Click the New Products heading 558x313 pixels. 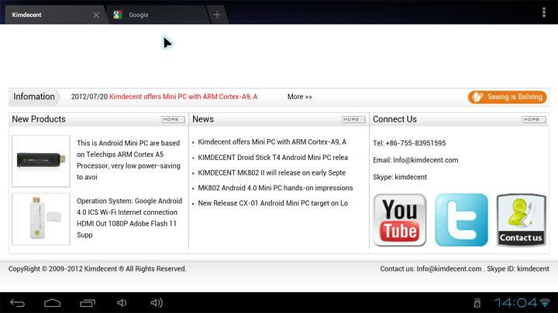coord(39,119)
